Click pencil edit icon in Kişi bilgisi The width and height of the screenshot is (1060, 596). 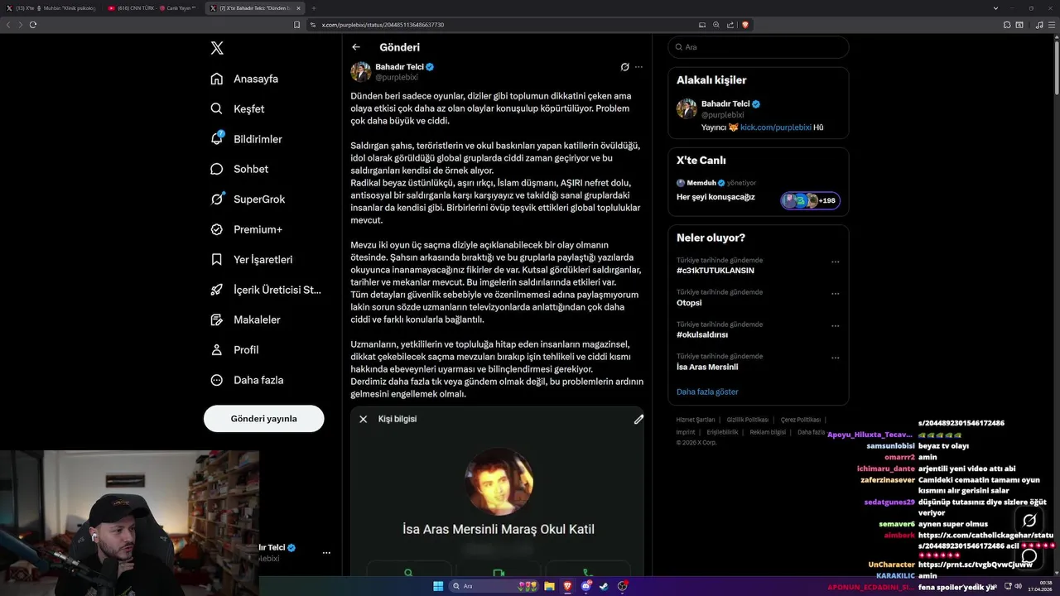(638, 419)
